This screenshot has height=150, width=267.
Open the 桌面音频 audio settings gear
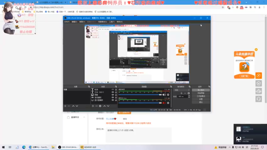pos(168,95)
